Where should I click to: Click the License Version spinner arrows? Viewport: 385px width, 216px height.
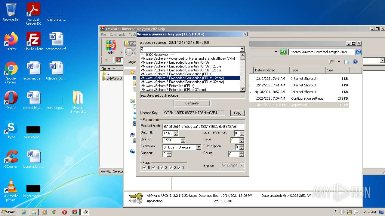click(x=242, y=133)
